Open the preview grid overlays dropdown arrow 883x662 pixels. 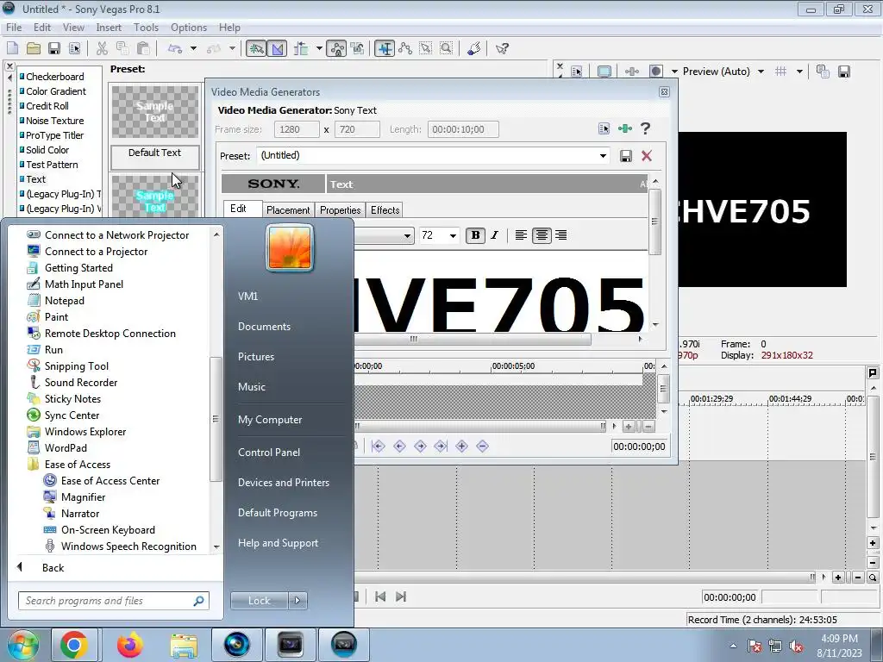(x=799, y=72)
